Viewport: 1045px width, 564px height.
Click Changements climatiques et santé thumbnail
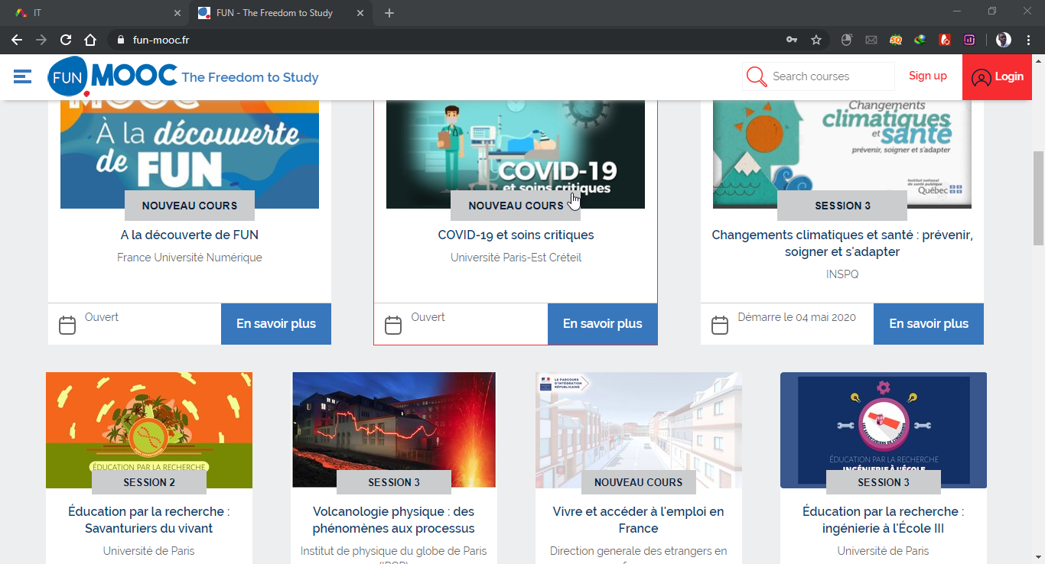coord(842,154)
